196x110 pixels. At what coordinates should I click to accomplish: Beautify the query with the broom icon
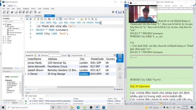point(86,19)
